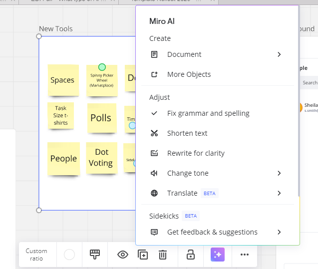Delete the frame with trash icon

point(163,255)
